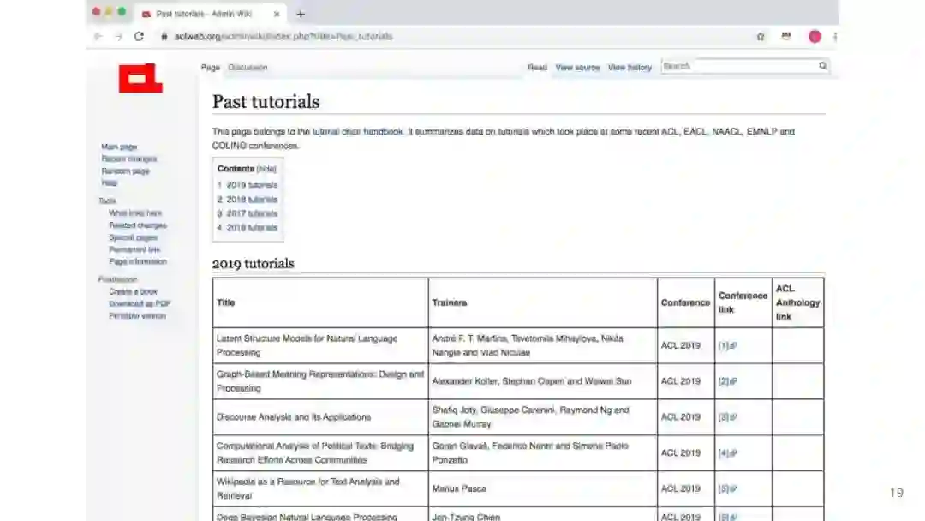
Task: Jump to 2017 tutorials in Contents
Action: click(248, 213)
